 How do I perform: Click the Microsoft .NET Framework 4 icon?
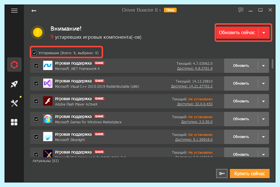48,66
